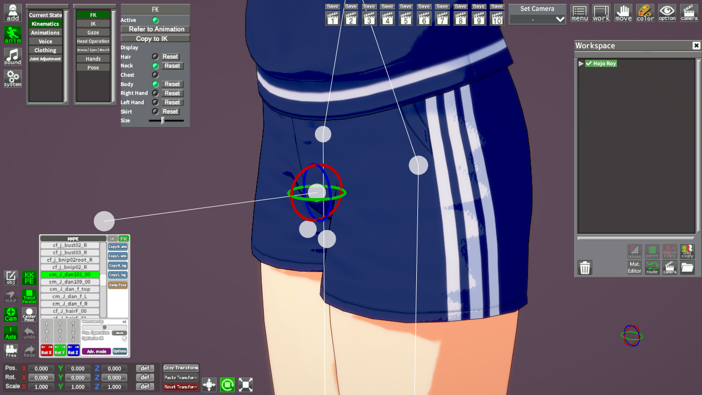The image size is (702, 395).
Task: Click the route icon in Workspace
Action: pos(652,268)
